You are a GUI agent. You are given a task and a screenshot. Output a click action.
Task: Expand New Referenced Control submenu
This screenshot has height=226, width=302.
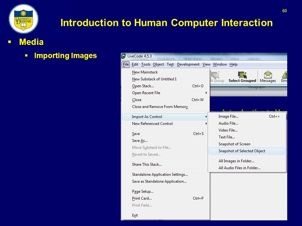(166, 124)
